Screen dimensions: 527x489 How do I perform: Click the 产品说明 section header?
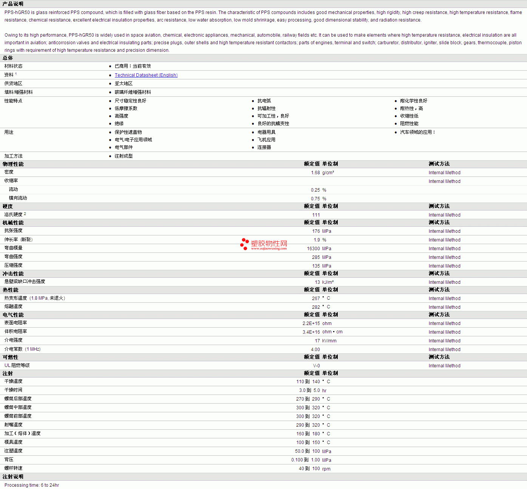pos(13,4)
